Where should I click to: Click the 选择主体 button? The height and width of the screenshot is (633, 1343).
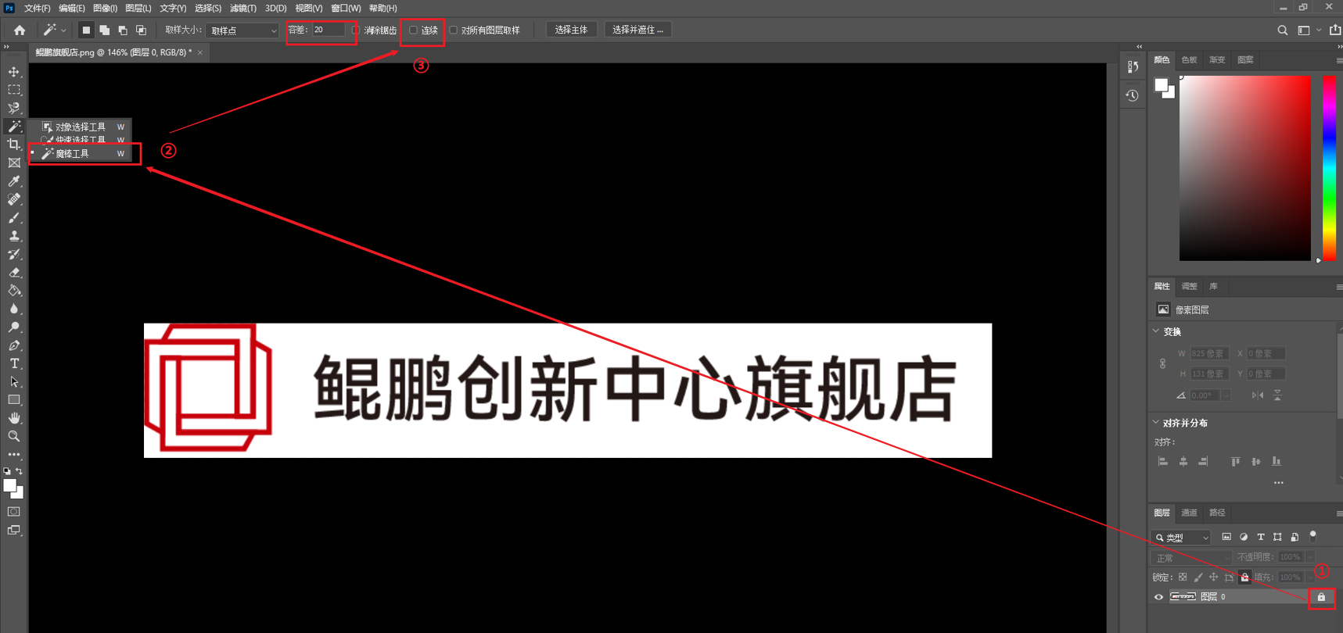pyautogui.click(x=571, y=30)
